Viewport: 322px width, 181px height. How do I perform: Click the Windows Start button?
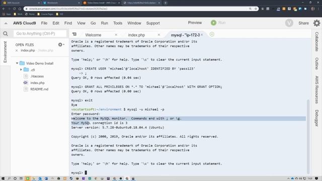[3, 178]
